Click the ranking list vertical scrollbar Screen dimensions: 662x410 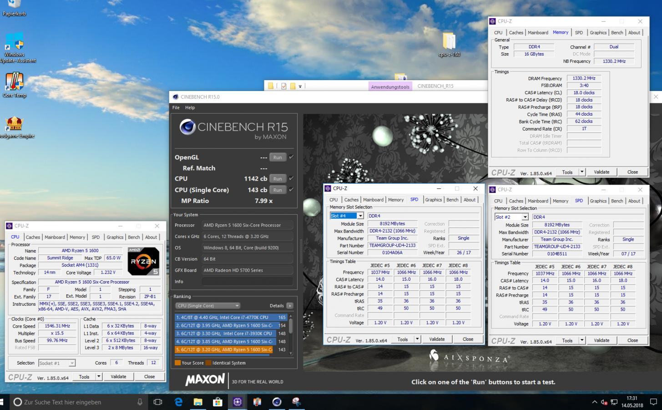point(291,334)
